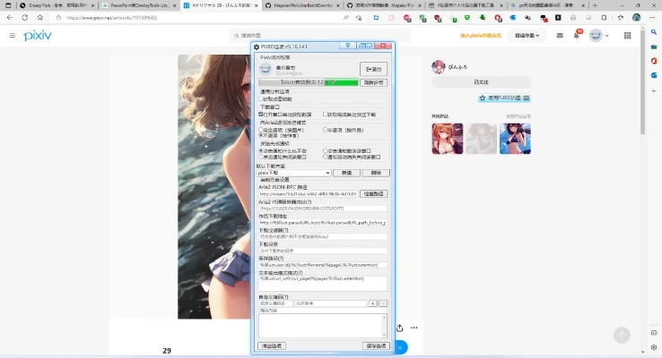Open a new browser tab with plus

(595, 5)
